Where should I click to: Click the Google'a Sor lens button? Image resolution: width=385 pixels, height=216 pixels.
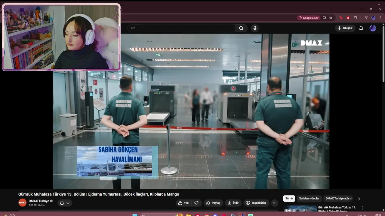point(309,18)
